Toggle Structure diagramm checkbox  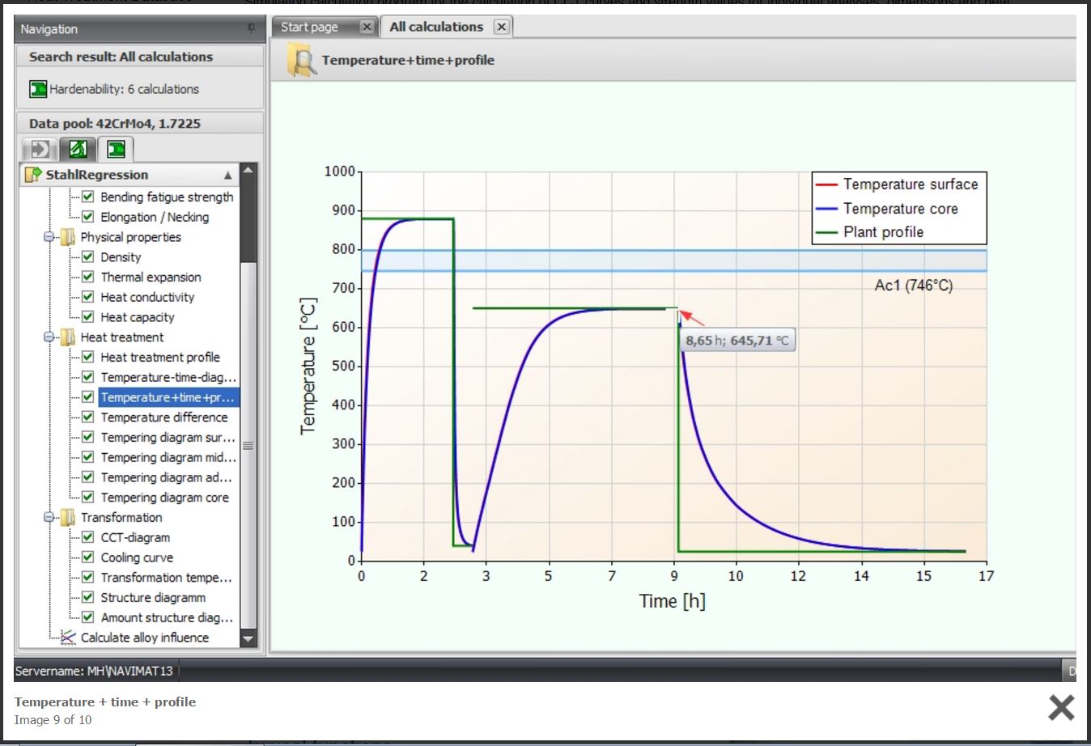click(88, 597)
